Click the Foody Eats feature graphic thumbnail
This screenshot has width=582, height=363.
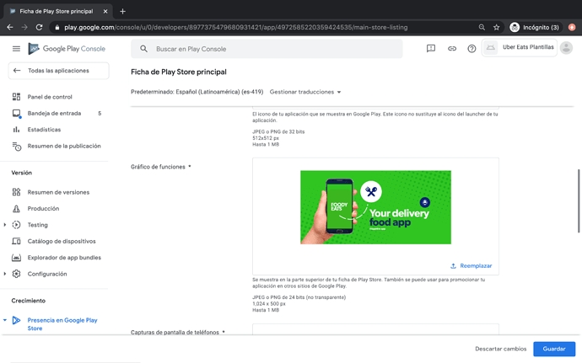click(x=375, y=207)
